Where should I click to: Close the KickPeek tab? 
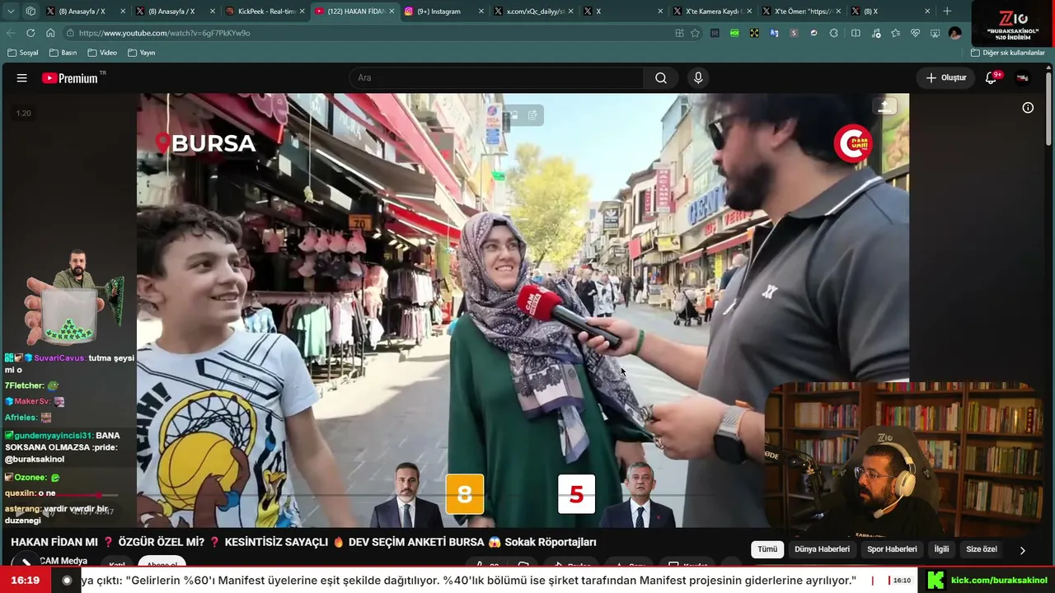302,12
